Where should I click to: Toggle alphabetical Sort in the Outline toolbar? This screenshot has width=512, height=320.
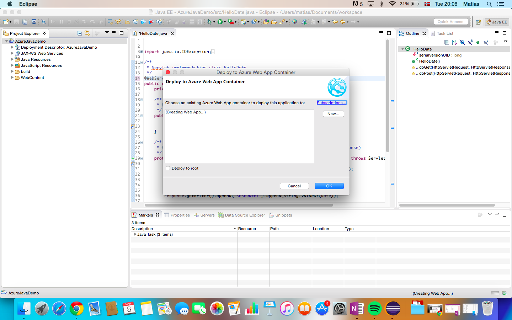[454, 42]
